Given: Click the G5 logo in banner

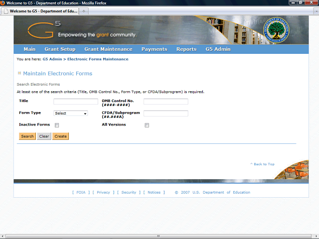Looking at the screenshot, I should (x=44, y=29).
